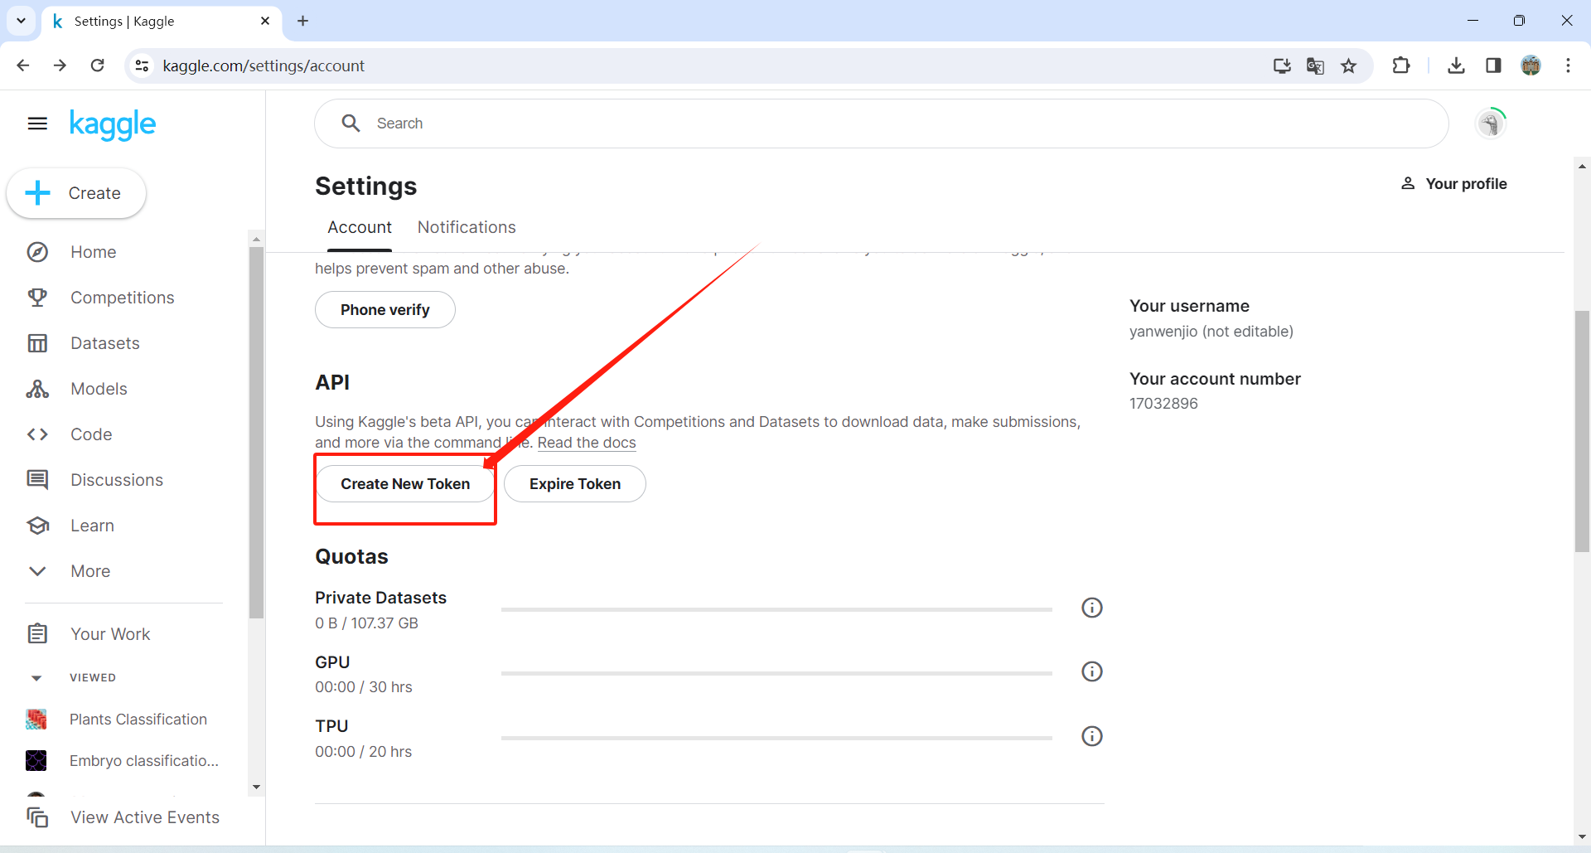The image size is (1591, 853).
Task: Reload the Kaggle page
Action: (97, 65)
